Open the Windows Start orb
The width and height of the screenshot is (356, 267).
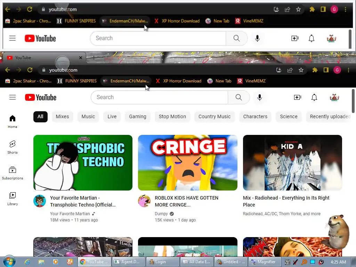pos(9,261)
